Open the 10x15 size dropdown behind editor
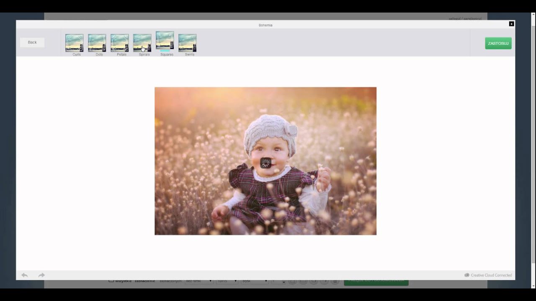The image size is (536, 301). 227,281
